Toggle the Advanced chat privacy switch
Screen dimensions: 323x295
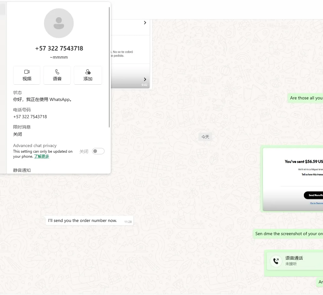coord(98,151)
